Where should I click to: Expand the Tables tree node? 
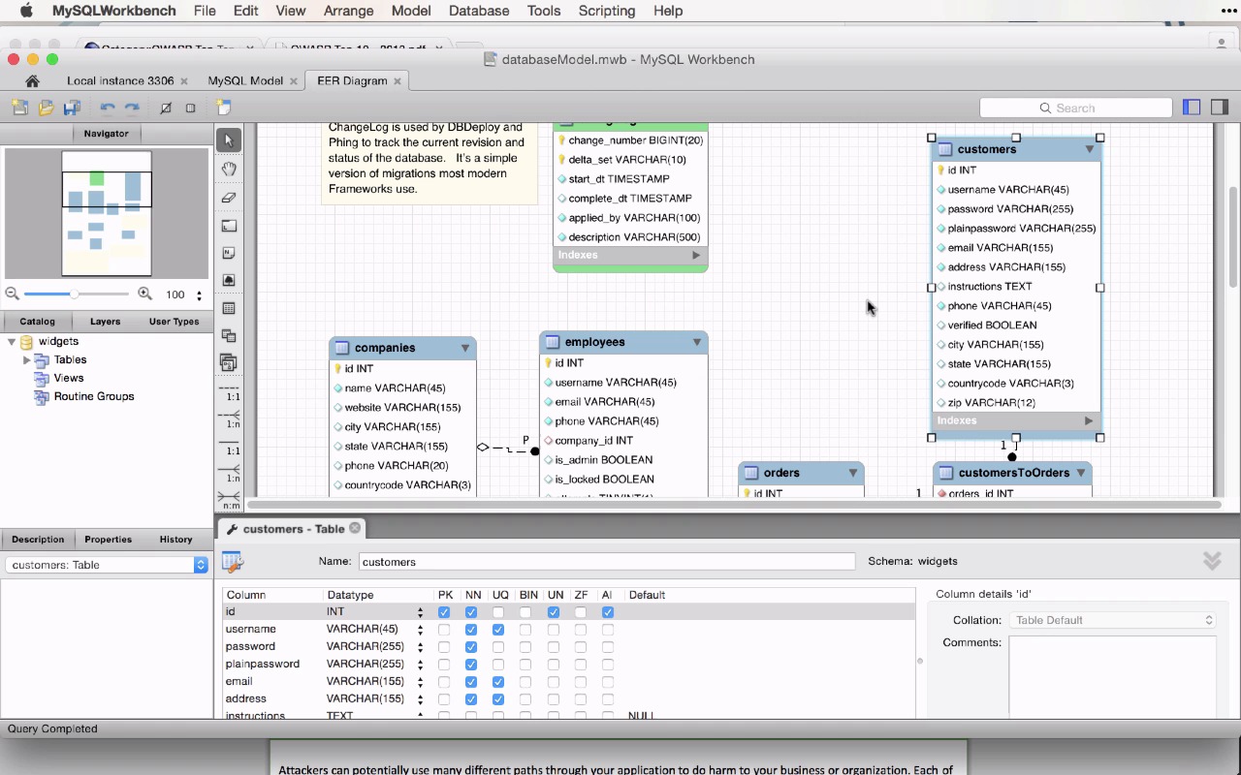27,360
